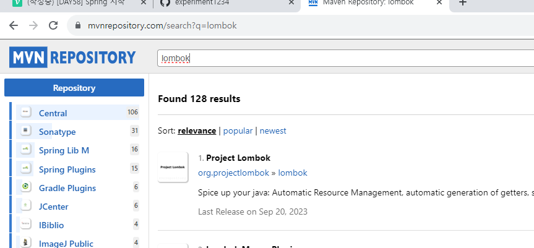This screenshot has height=248, width=534.
Task: Filter by Spring Lib M repository
Action: (64, 150)
